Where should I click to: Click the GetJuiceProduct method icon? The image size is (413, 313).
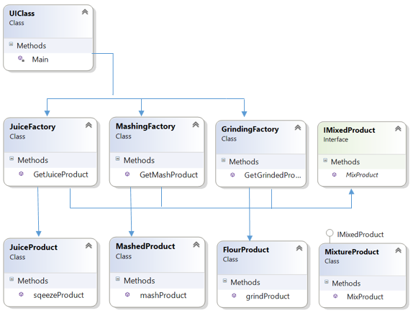click(x=22, y=174)
